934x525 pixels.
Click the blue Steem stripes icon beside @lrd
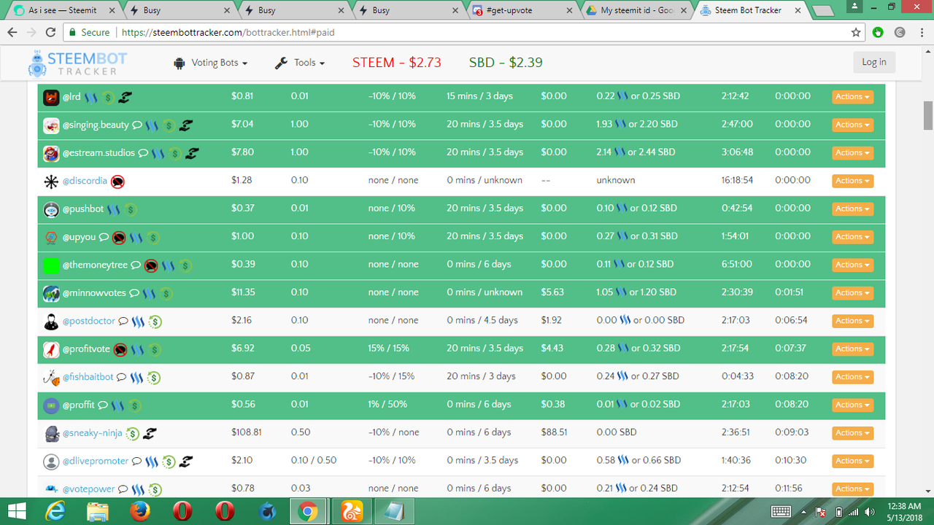(x=91, y=97)
